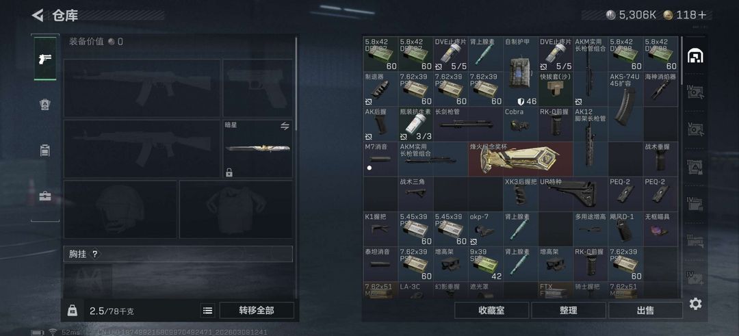Image resolution: width=739 pixels, height=336 pixels.
Task: Click the inventory grid vertical scrollbar
Action: [682, 62]
